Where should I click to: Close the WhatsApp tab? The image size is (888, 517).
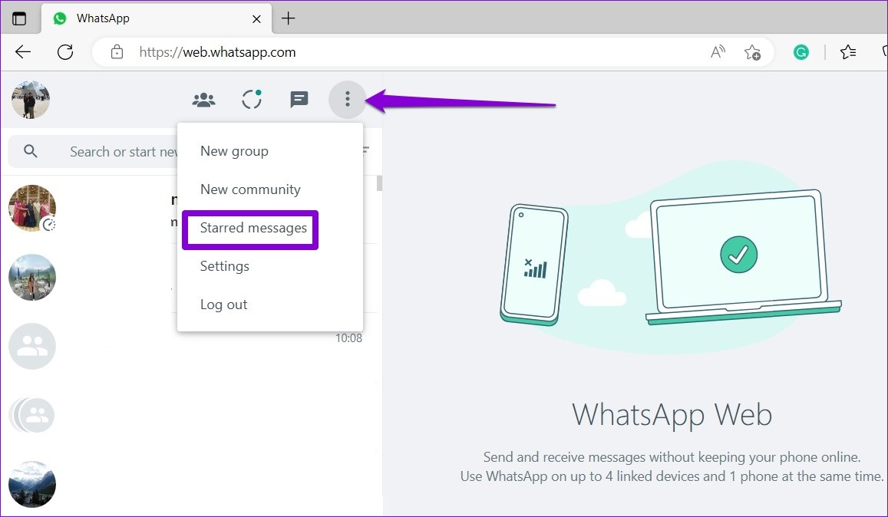pyautogui.click(x=256, y=18)
